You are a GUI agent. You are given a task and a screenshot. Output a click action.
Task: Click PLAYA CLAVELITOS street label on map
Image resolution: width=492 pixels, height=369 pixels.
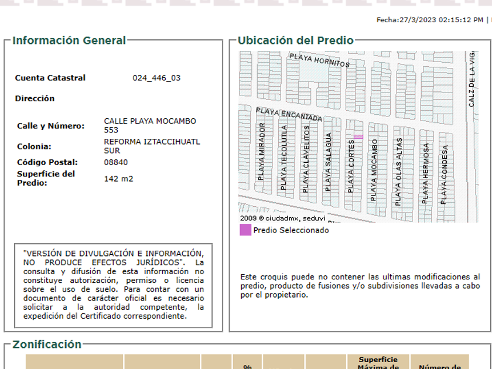(x=306, y=159)
